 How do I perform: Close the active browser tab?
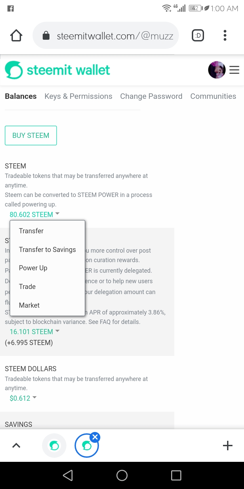[x=95, y=437]
